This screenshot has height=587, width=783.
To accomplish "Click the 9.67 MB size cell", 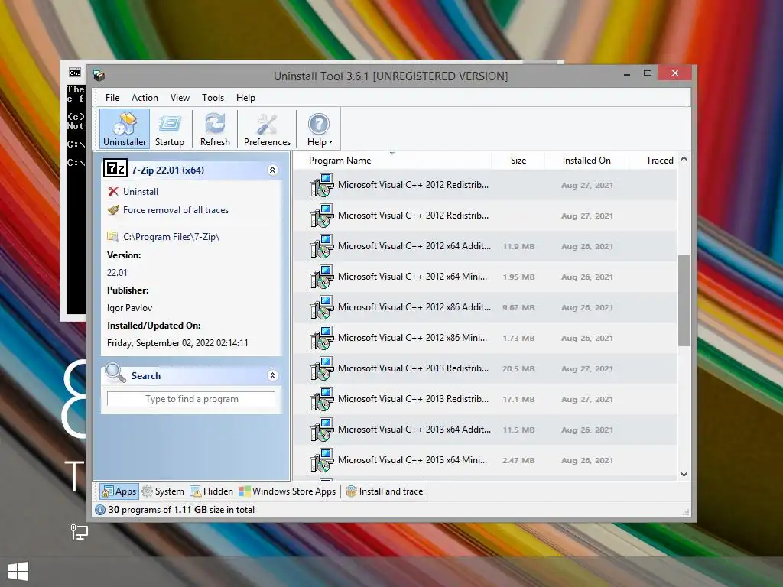I will coord(518,308).
